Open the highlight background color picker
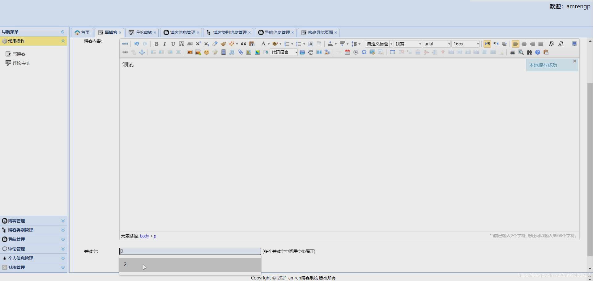The width and height of the screenshot is (593, 281). click(x=280, y=44)
